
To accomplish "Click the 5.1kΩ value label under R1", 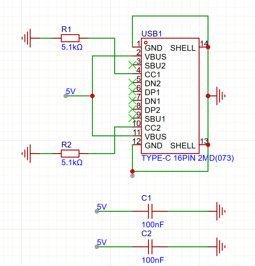I will coord(71,47).
